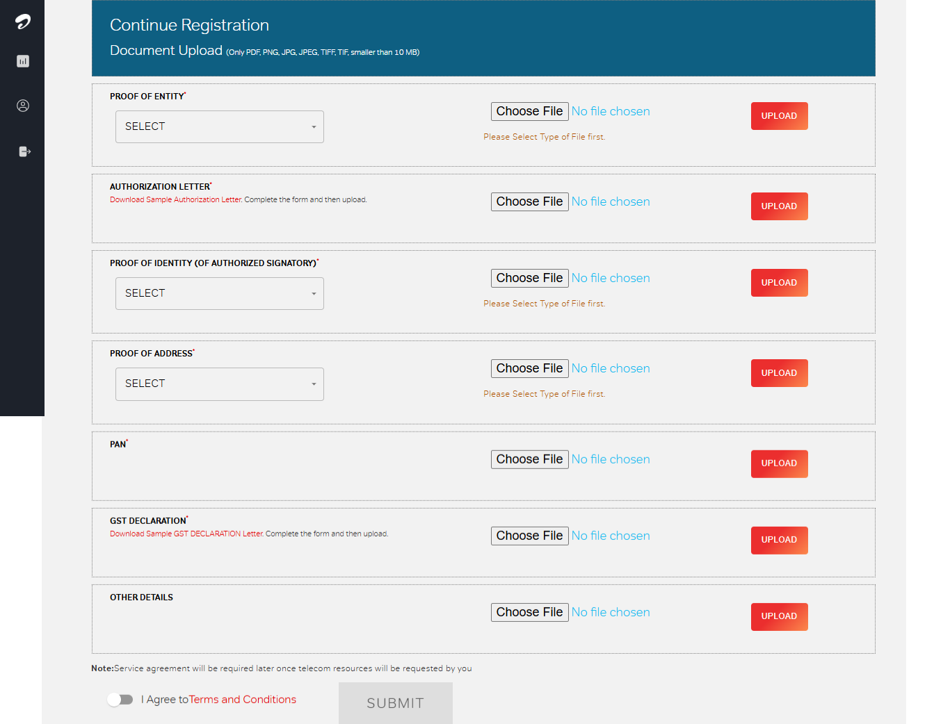Image resolution: width=950 pixels, height=724 pixels.
Task: Click UPLOAD for Proof of Address
Action: tap(779, 373)
